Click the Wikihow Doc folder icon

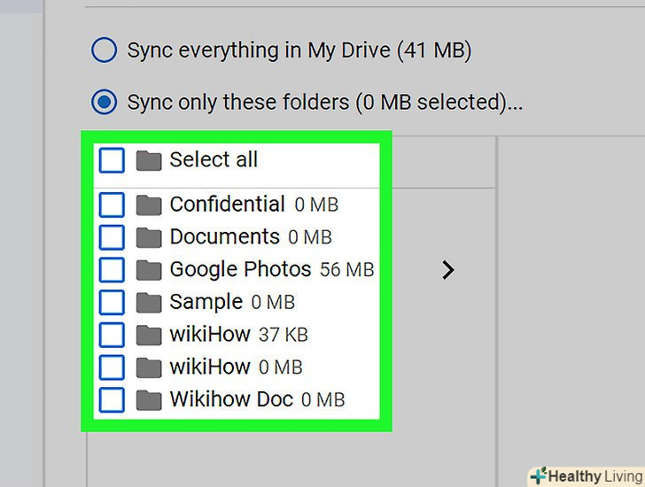tap(149, 400)
